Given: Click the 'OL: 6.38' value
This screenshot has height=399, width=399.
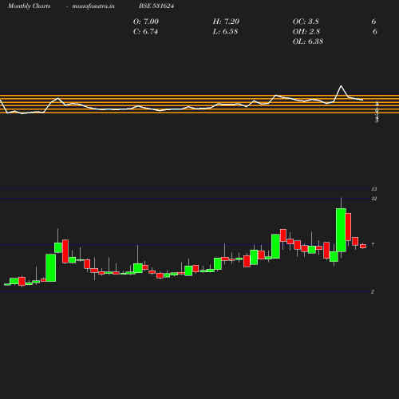Looking at the screenshot, I should click(308, 41).
